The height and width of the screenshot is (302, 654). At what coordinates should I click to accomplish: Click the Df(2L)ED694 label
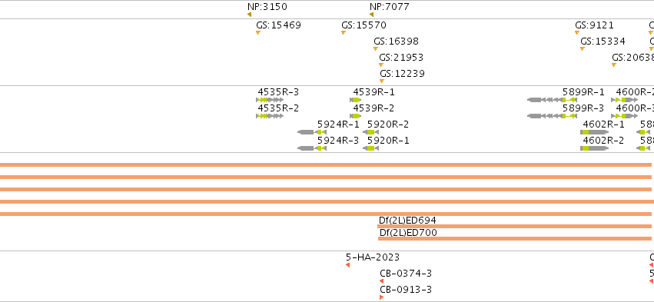pyautogui.click(x=407, y=221)
